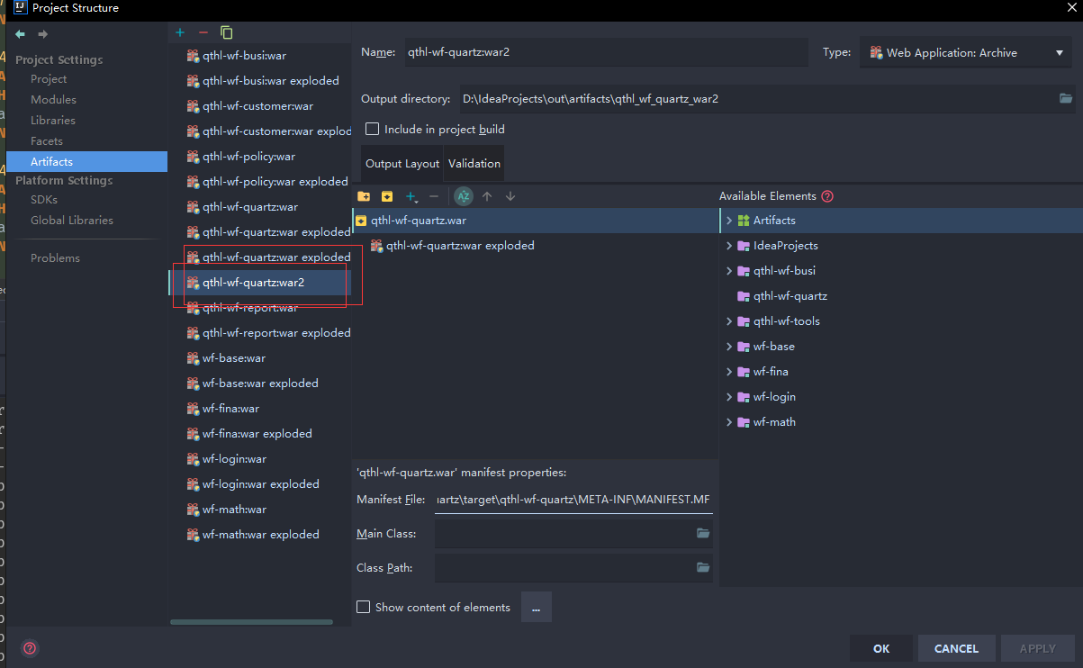Expand the qthl-wf-busi module node
Screen dimensions: 1083x668
point(729,271)
